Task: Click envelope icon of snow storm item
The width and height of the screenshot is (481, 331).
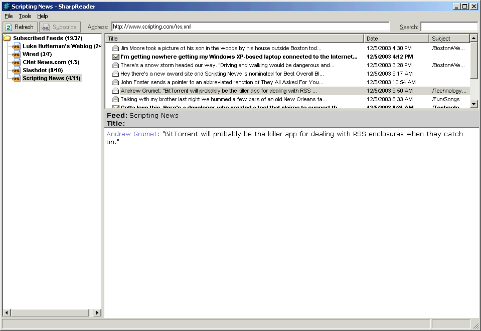Action: [x=116, y=65]
